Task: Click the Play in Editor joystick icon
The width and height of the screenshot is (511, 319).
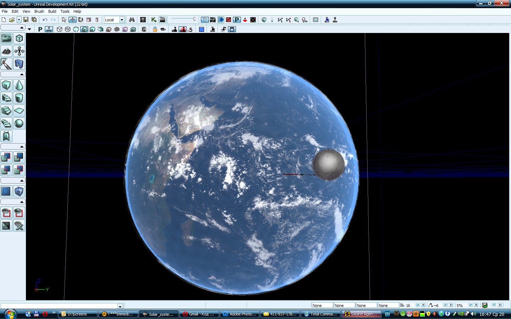Action: (335, 20)
